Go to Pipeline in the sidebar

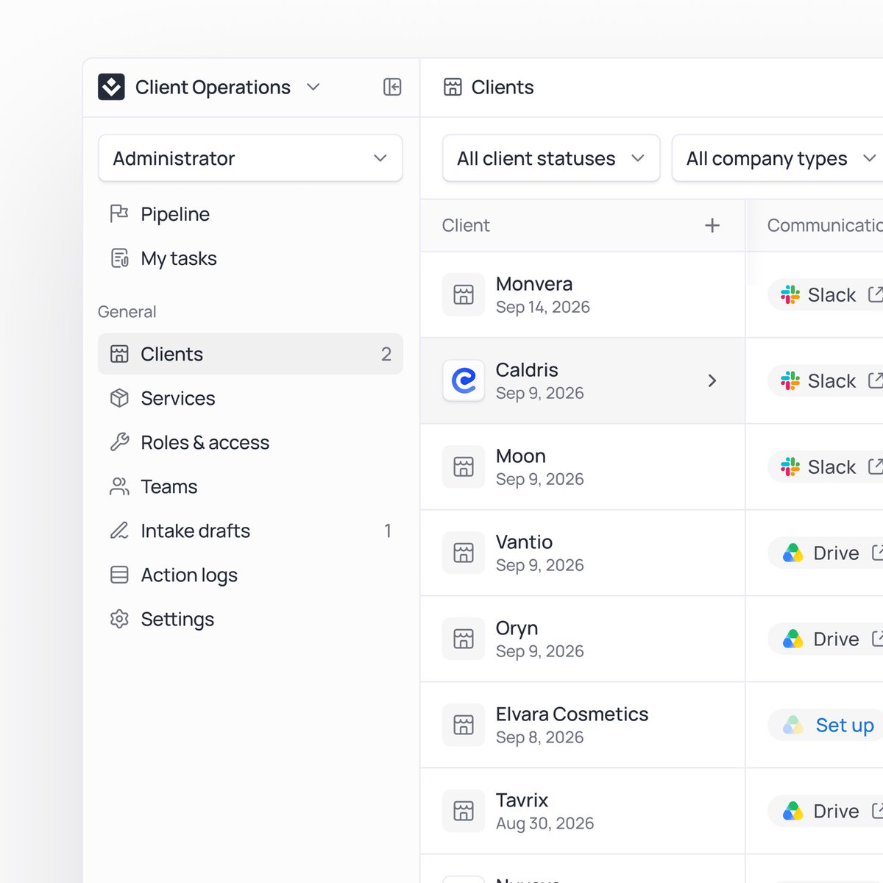250,214
